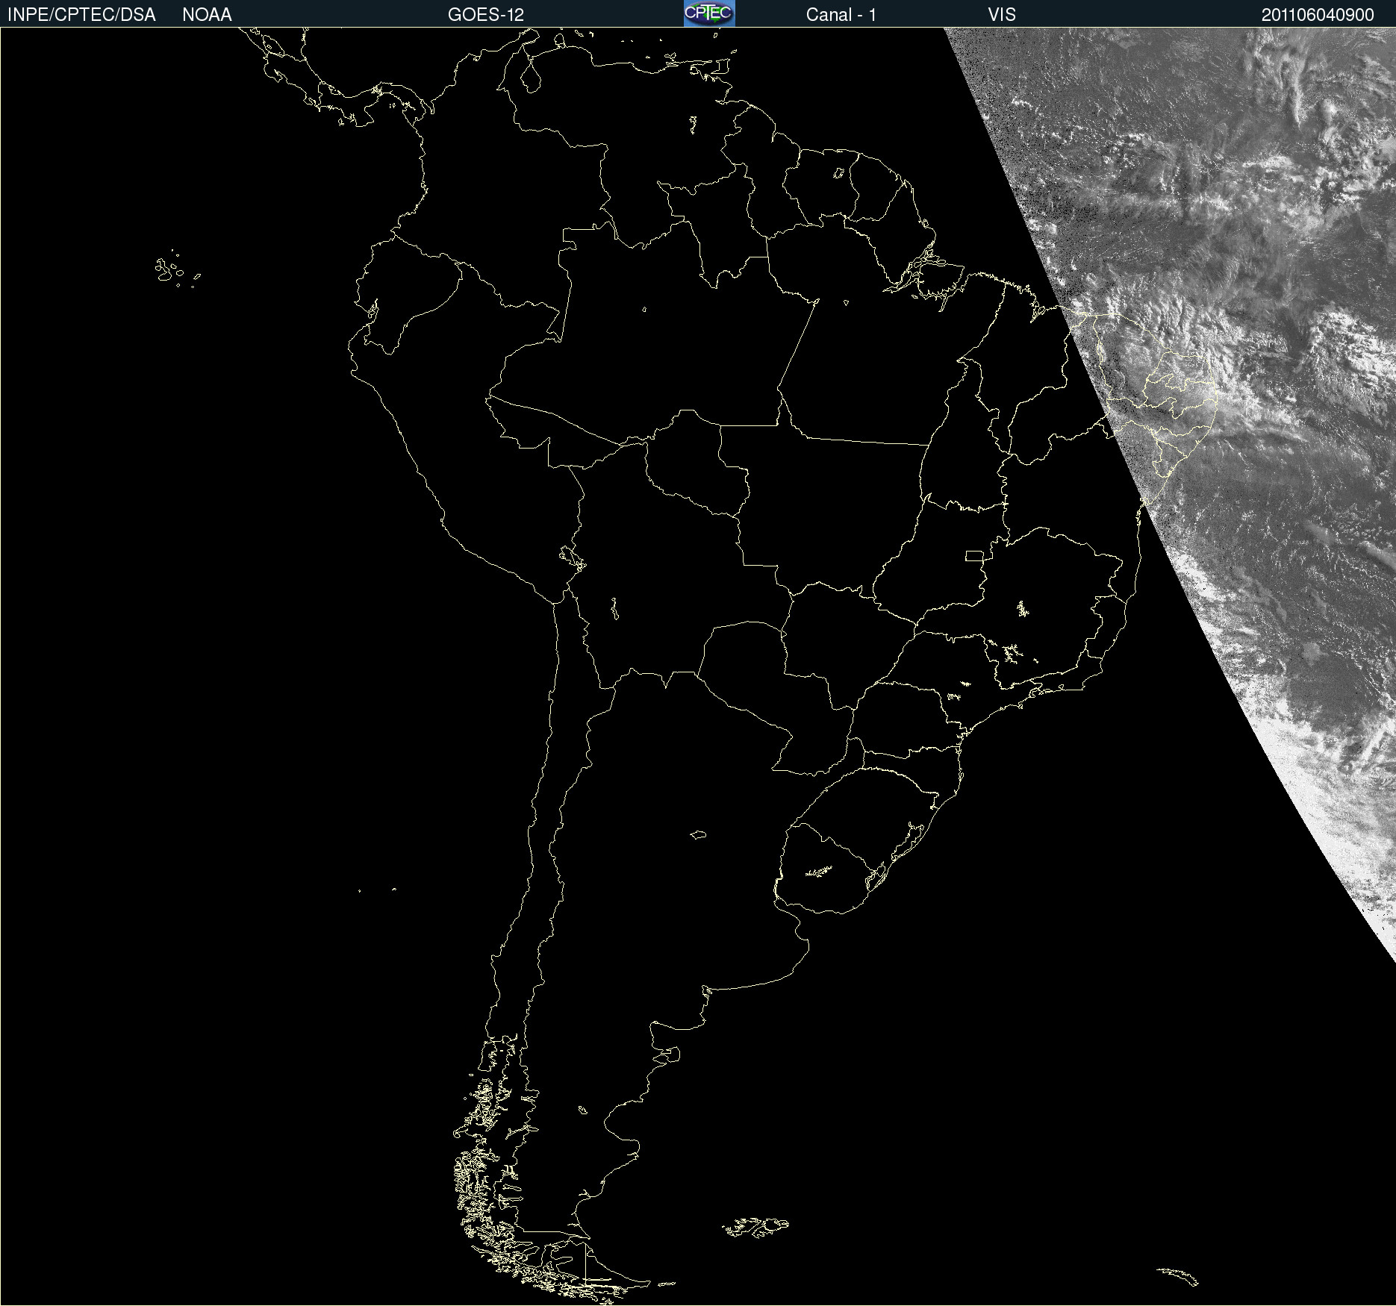Click the CPTEC logo in the header
1396x1306 pixels.
[709, 13]
